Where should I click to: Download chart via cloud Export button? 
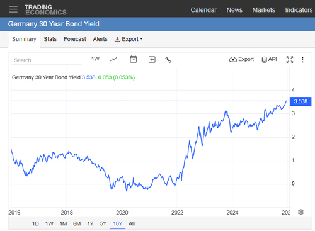pyautogui.click(x=241, y=59)
